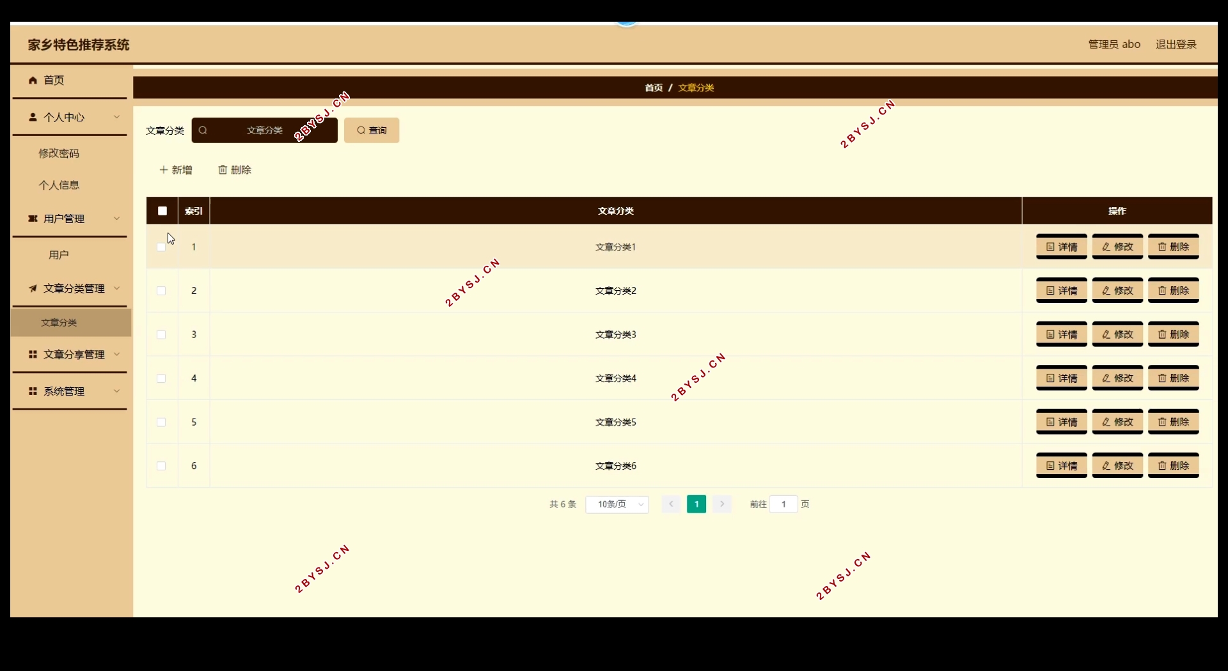Collapse the 个人中心 menu chevron

[116, 117]
